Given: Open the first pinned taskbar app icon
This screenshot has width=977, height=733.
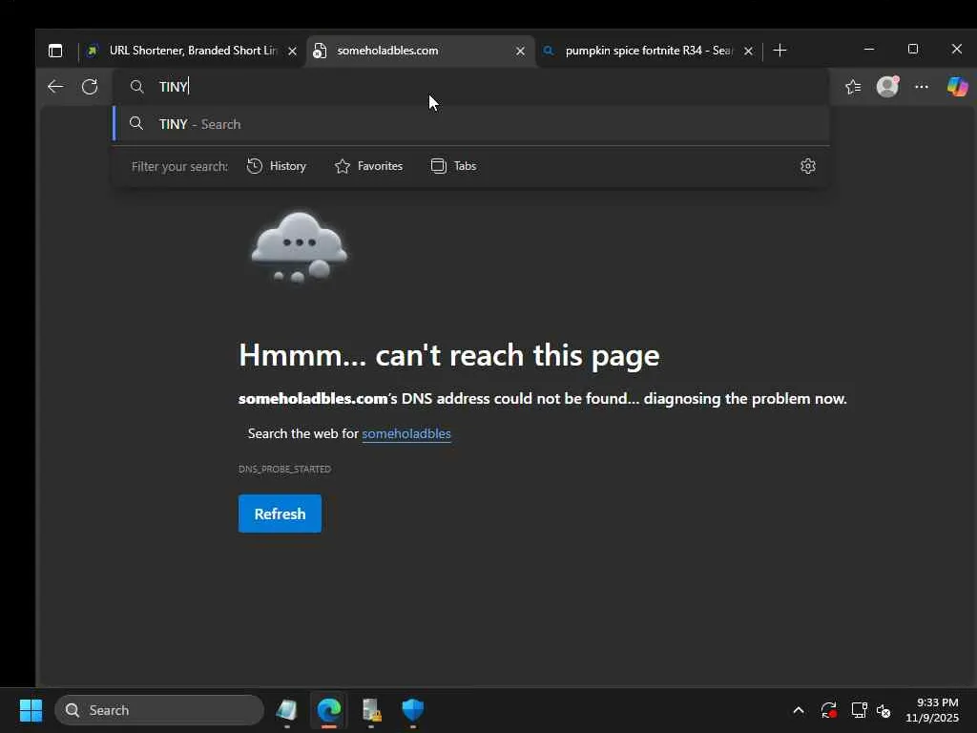Looking at the screenshot, I should coord(286,710).
